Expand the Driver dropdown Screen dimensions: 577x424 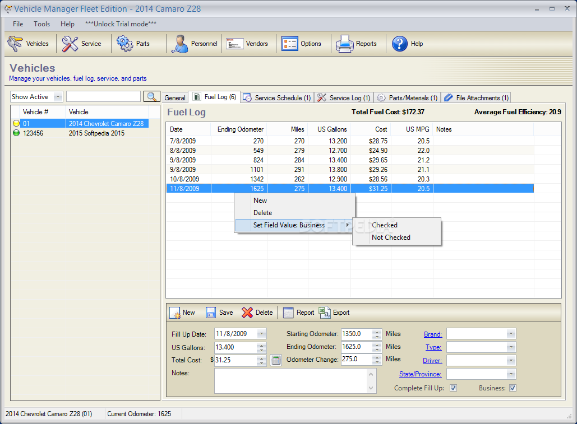coord(511,361)
